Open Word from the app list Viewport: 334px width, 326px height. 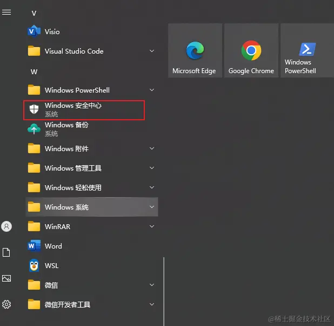(x=91, y=246)
